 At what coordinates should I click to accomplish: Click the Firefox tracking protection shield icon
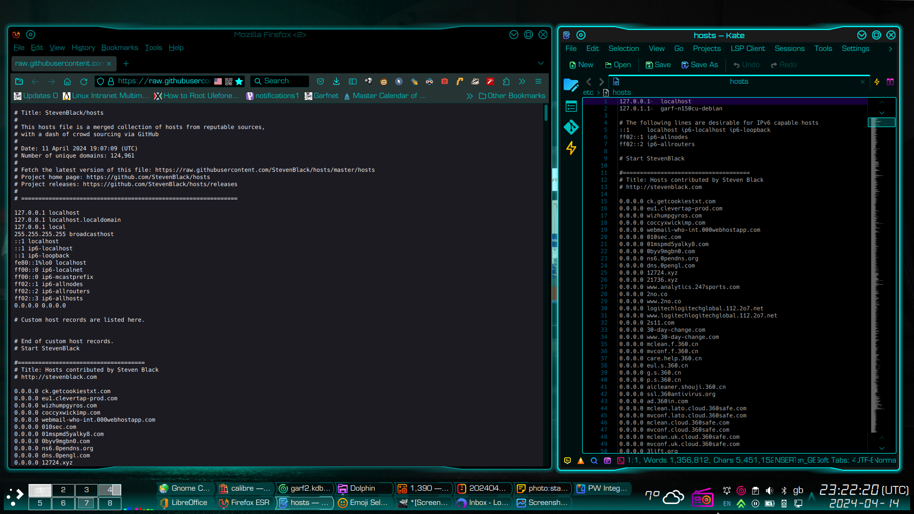pyautogui.click(x=100, y=81)
